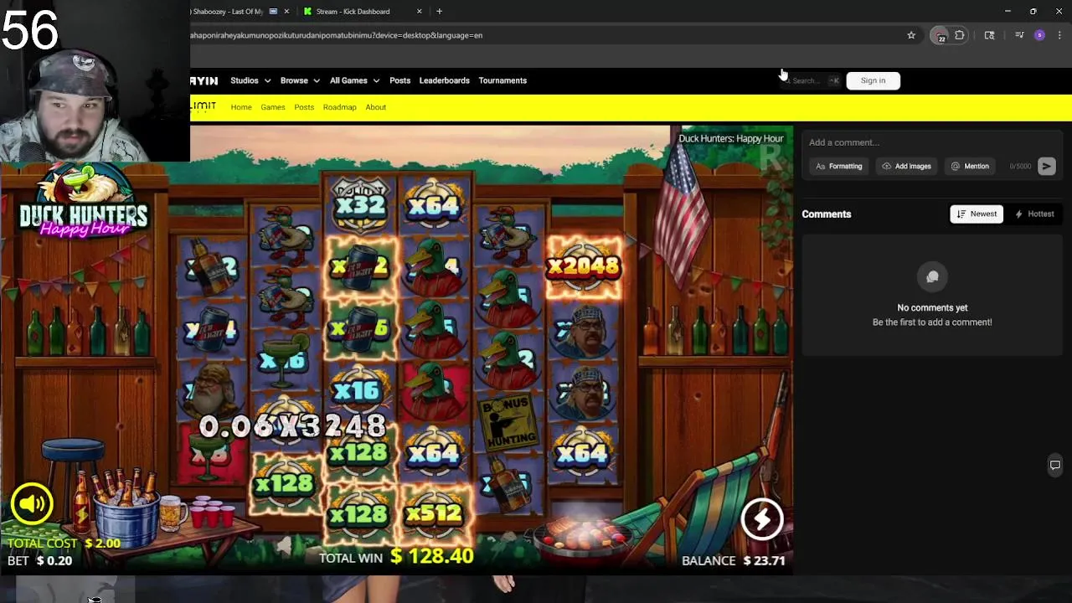The image size is (1072, 603).
Task: Click the Duck Hunters Happy Hour game logo
Action: [84, 201]
